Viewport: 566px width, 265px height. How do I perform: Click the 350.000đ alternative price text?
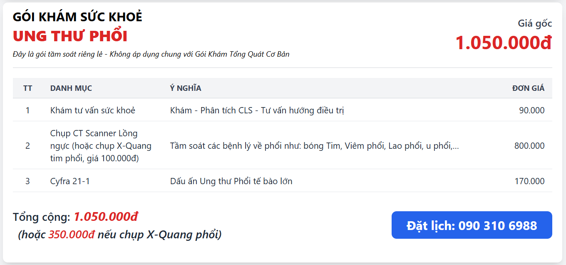(72, 235)
